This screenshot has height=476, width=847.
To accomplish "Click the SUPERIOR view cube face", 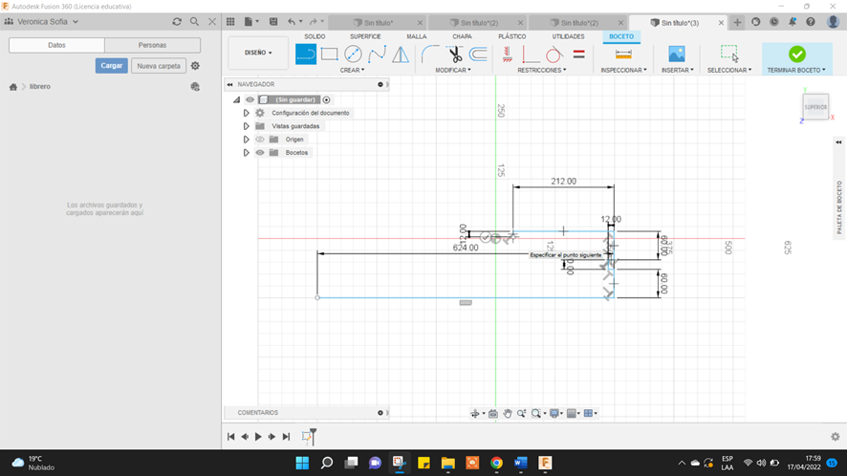I will click(x=815, y=107).
